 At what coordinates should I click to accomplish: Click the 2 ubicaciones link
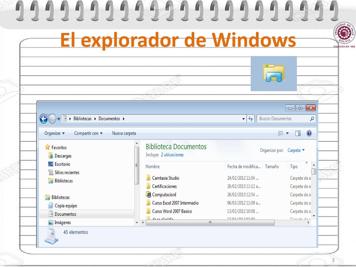pyautogui.click(x=172, y=155)
